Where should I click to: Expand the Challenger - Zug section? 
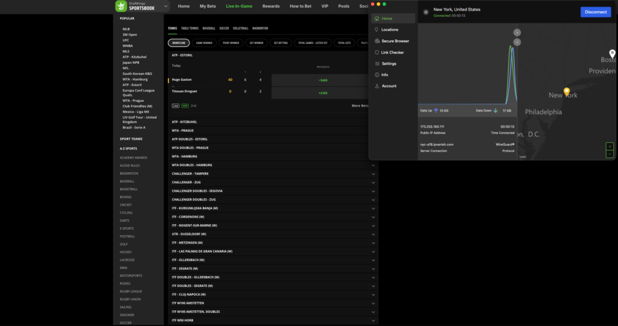[x=273, y=183]
